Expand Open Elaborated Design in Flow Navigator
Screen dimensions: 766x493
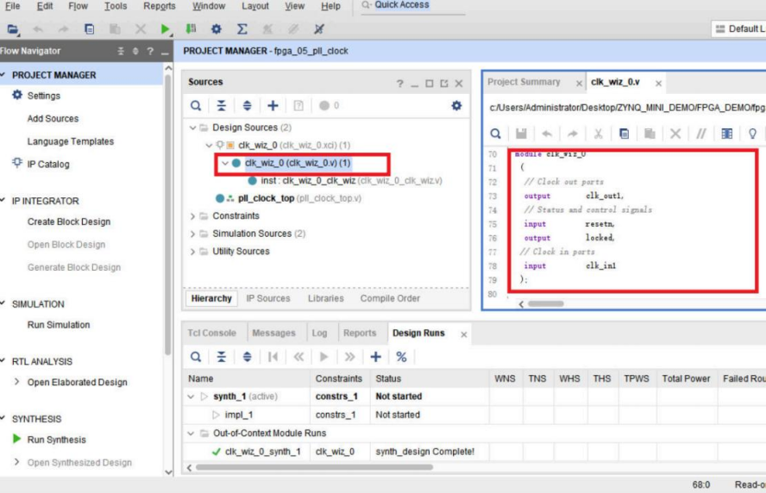(x=17, y=383)
